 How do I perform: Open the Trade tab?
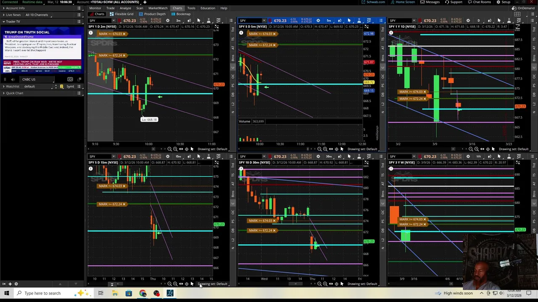tap(110, 8)
